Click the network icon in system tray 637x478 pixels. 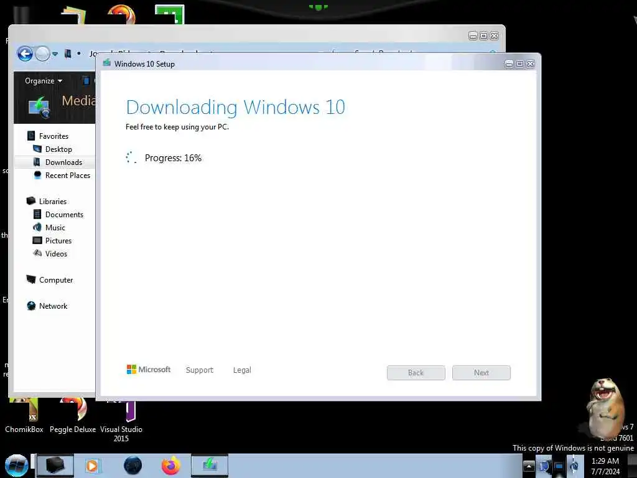559,466
